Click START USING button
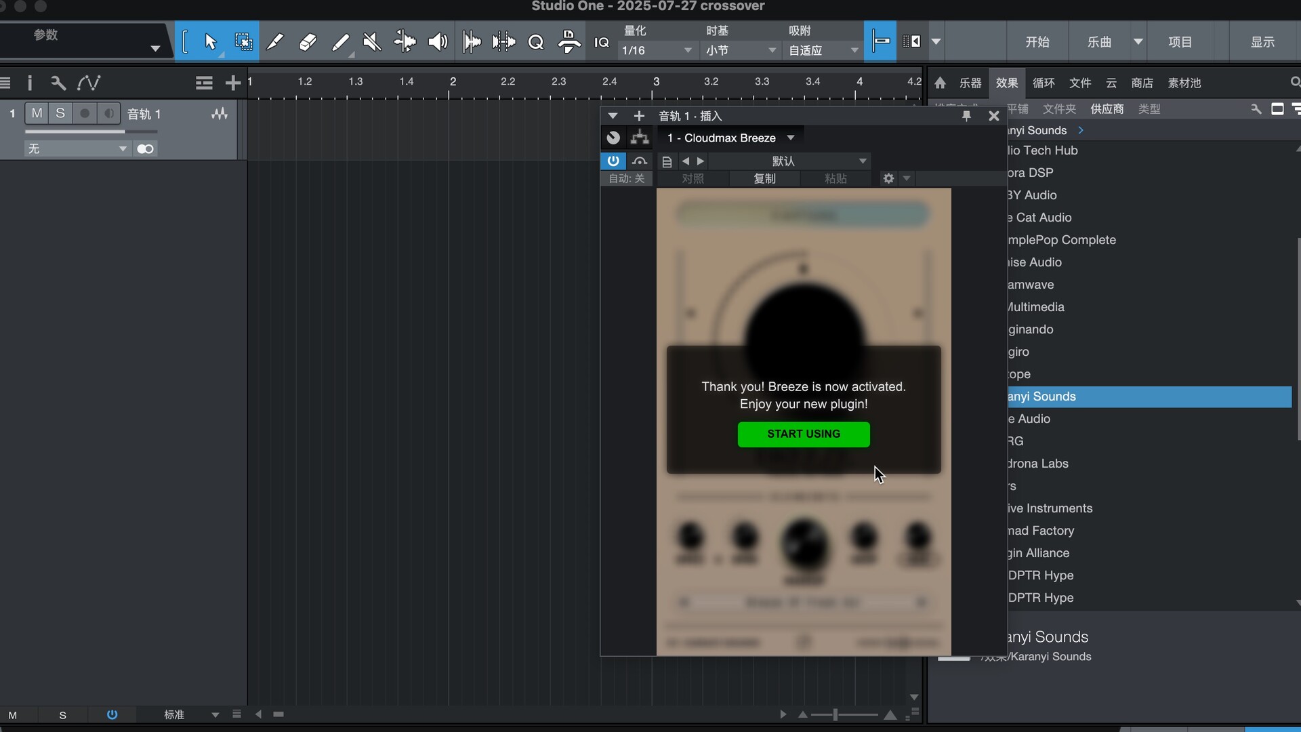The height and width of the screenshot is (732, 1301). [804, 434]
